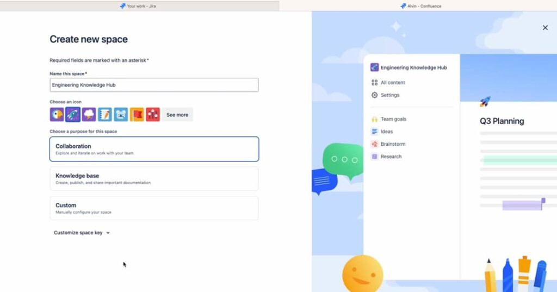Image resolution: width=557 pixels, height=292 pixels.
Task: Click Ideas page icon in preview sidebar
Action: [374, 132]
